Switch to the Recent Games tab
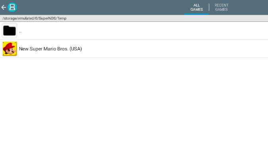This screenshot has height=156, width=268. (221, 8)
